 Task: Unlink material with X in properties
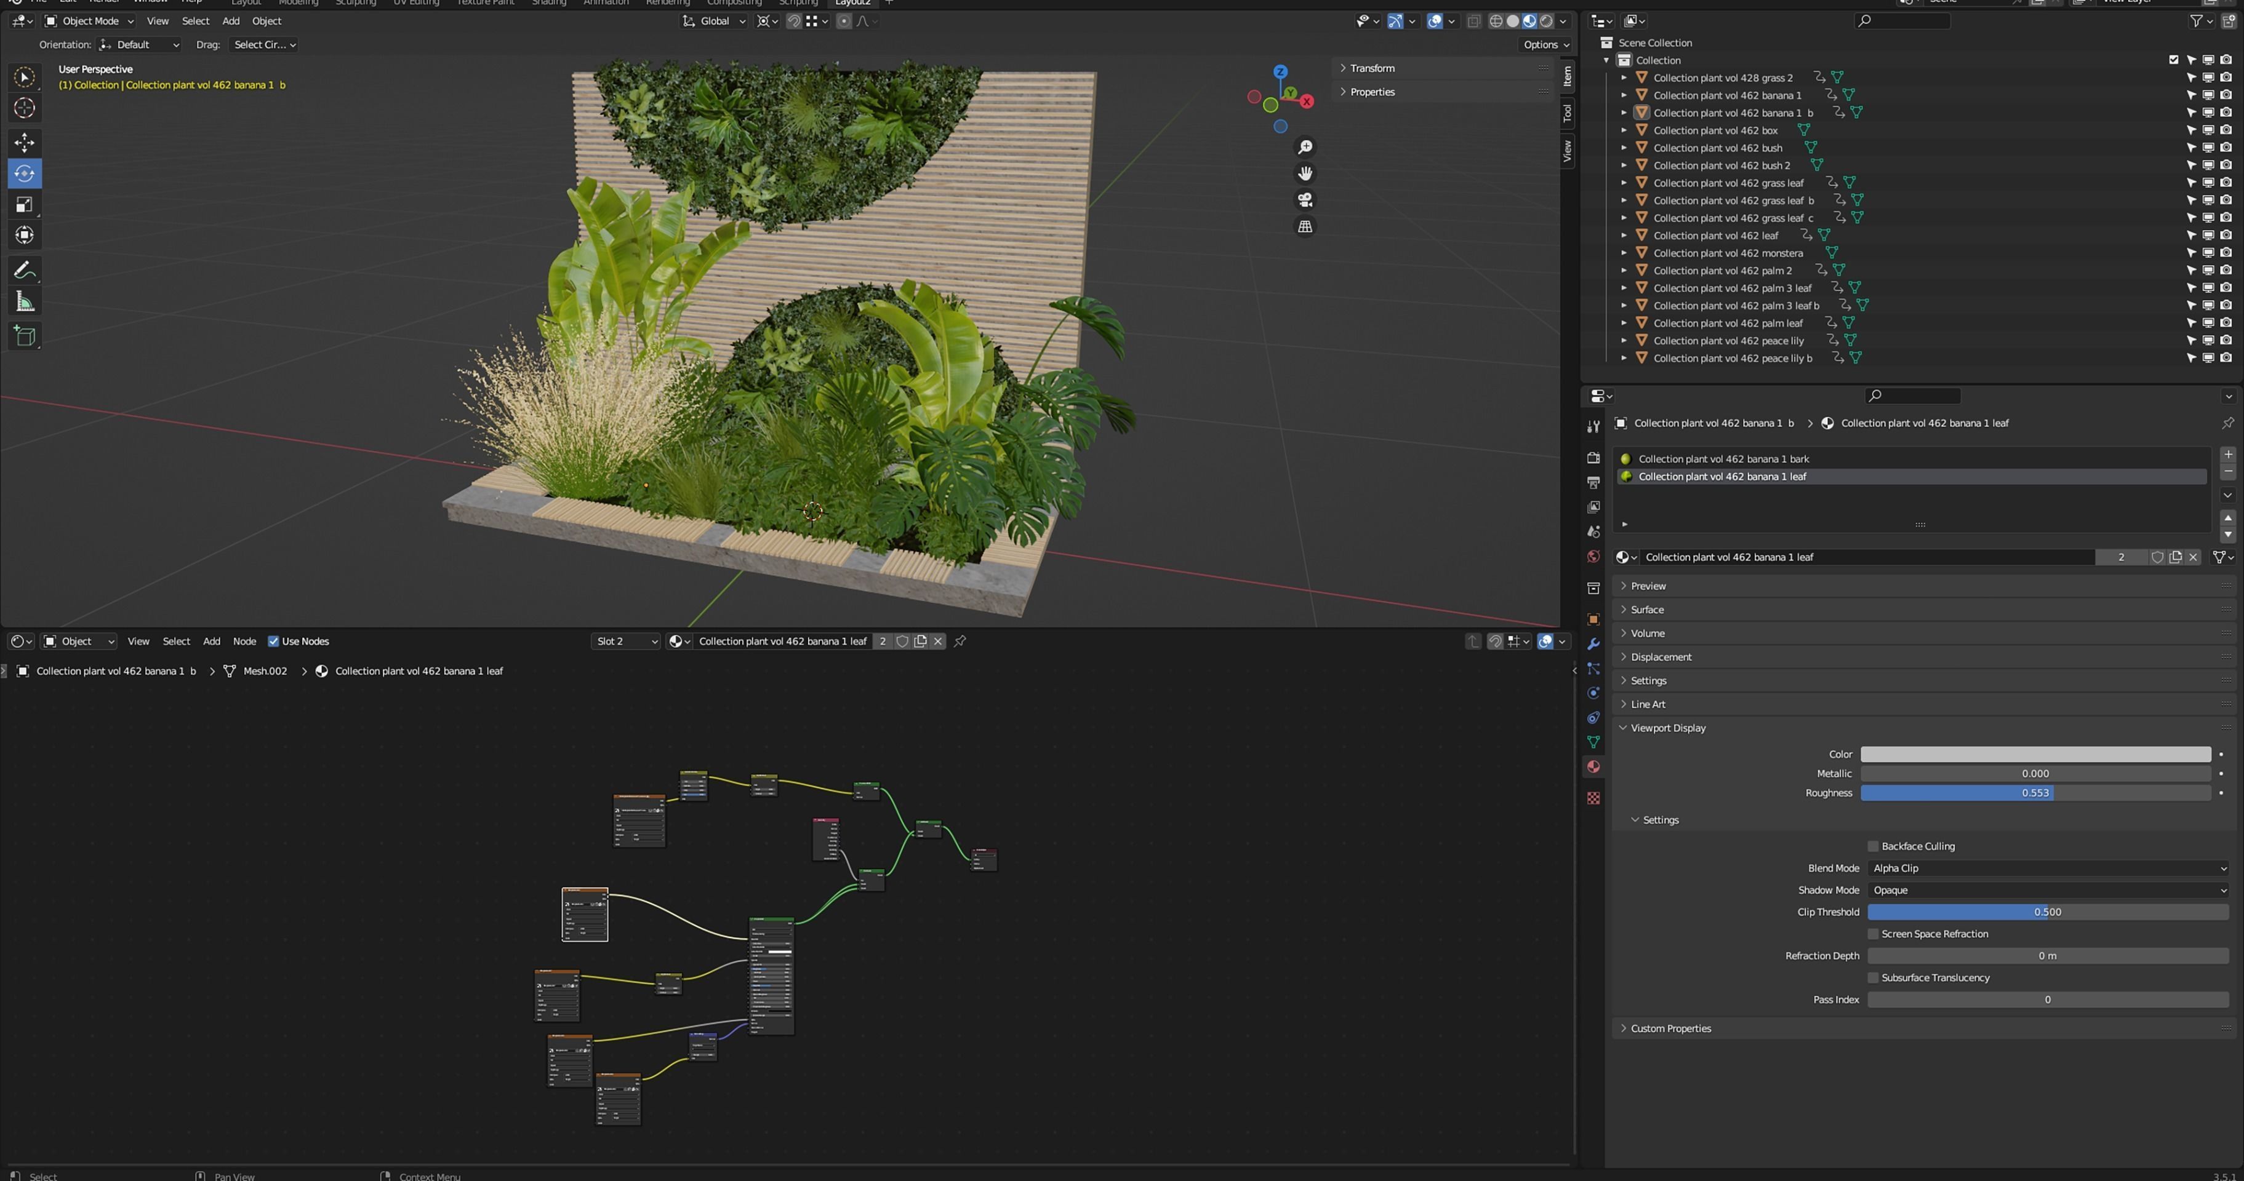click(x=2194, y=557)
